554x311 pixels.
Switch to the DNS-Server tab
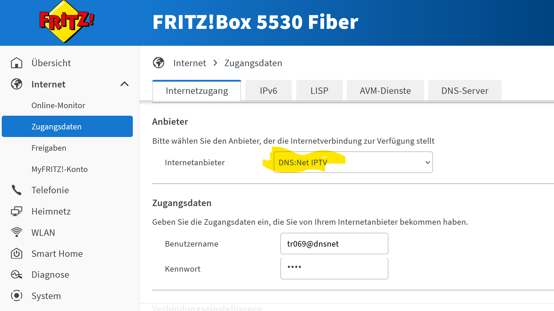pyautogui.click(x=465, y=91)
